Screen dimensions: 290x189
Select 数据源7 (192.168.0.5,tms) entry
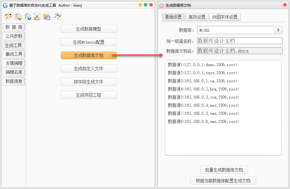tap(203, 114)
